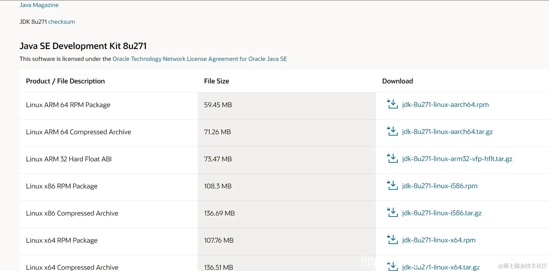549x271 pixels.
Task: Download jdk-8u271-linux-i586.tar.gz link
Action: (442, 213)
